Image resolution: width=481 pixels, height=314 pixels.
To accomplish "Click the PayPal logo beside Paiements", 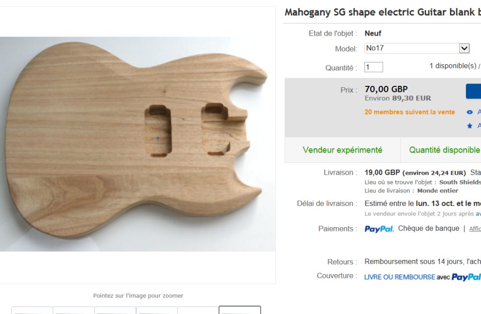I will click(x=379, y=229).
